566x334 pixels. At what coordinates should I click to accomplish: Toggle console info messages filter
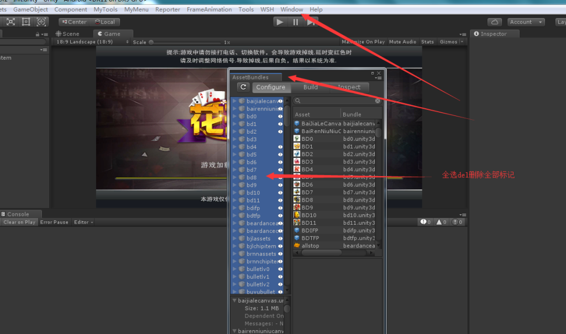[425, 222]
